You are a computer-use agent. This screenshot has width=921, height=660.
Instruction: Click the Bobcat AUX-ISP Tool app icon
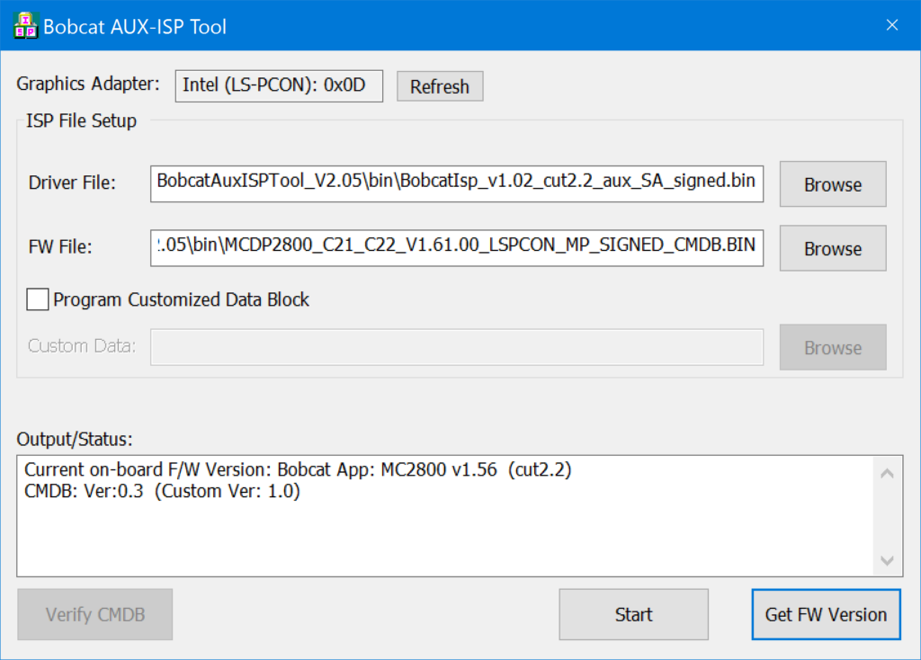[25, 26]
